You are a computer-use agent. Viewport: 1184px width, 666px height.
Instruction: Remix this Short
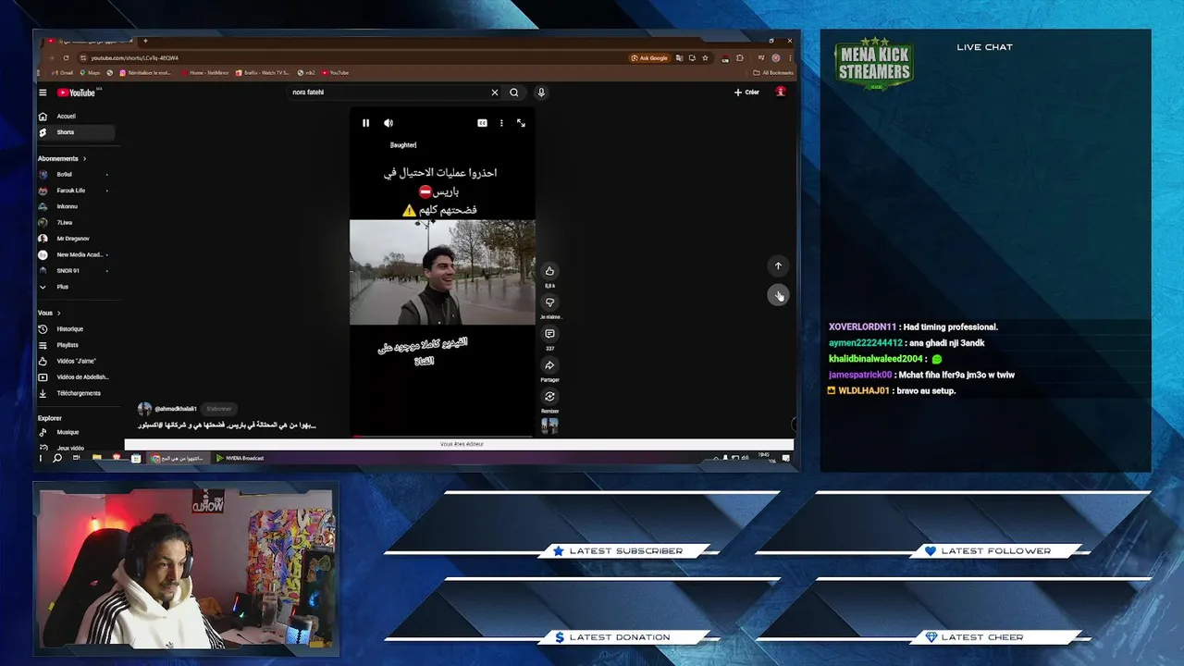click(549, 397)
